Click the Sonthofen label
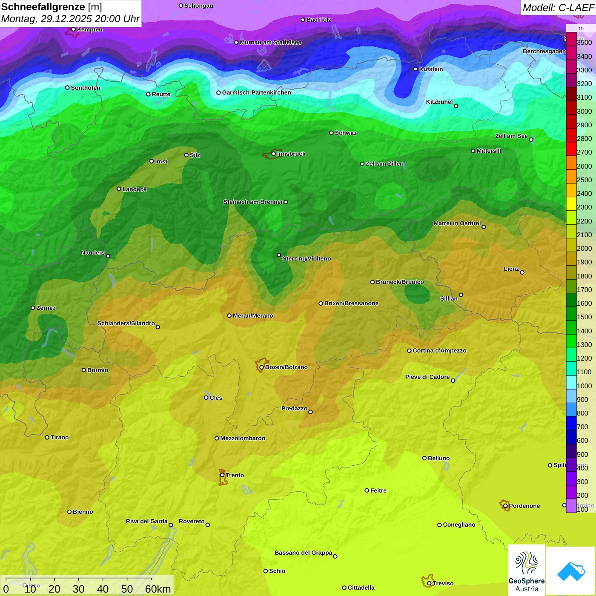The height and width of the screenshot is (596, 596). (86, 88)
